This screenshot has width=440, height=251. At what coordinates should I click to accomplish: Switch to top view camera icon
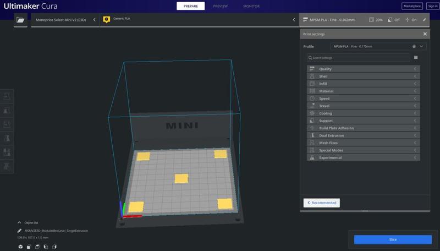point(37,247)
